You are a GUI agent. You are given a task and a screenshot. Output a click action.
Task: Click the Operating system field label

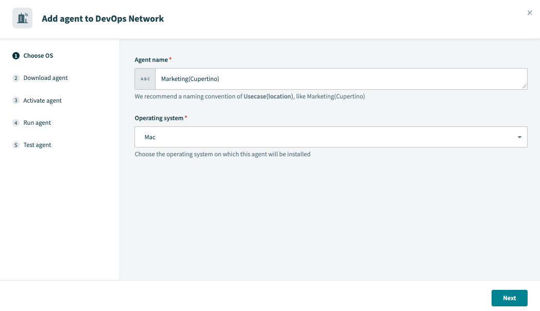[x=159, y=118]
